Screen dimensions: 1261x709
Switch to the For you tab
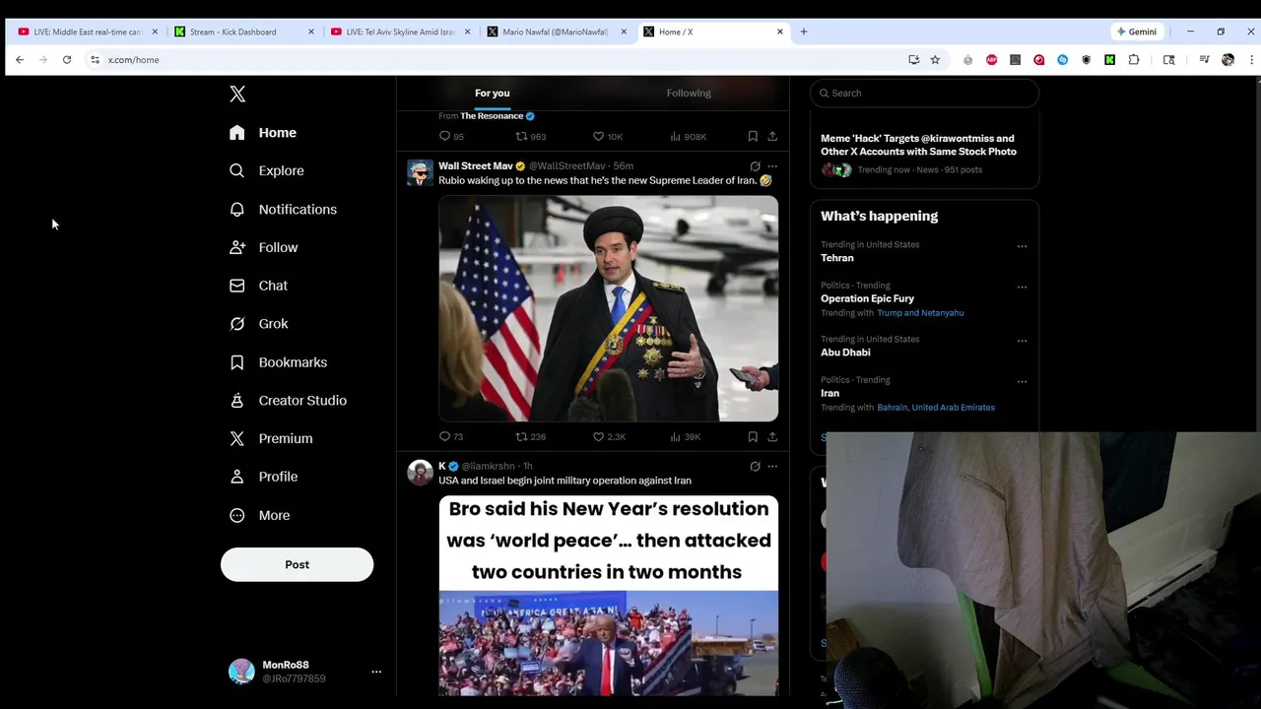tap(493, 93)
